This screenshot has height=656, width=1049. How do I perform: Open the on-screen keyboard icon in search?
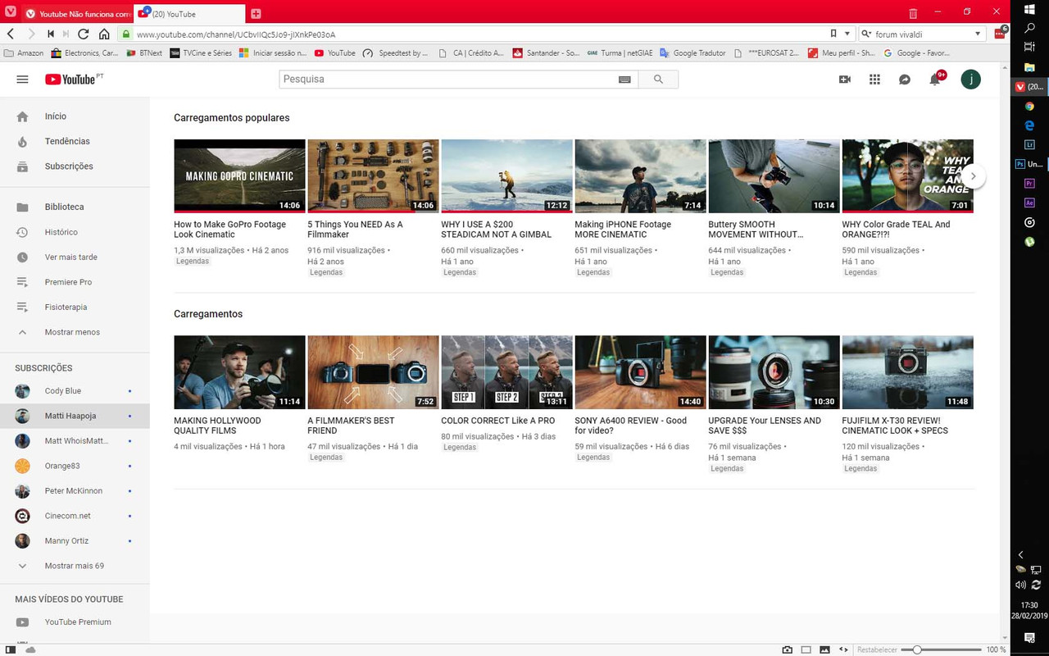(x=624, y=80)
